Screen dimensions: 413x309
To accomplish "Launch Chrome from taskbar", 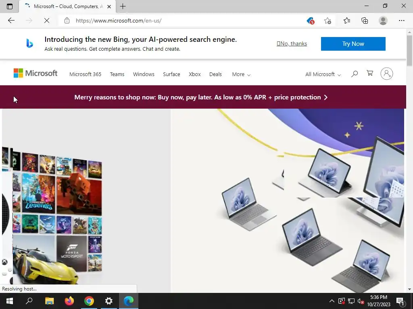I will pyautogui.click(x=89, y=301).
